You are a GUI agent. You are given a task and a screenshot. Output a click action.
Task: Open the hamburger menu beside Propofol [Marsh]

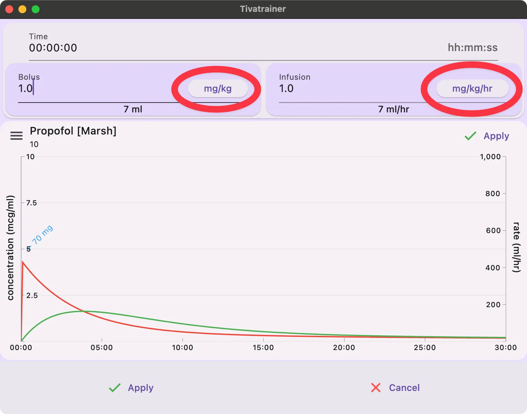[16, 136]
